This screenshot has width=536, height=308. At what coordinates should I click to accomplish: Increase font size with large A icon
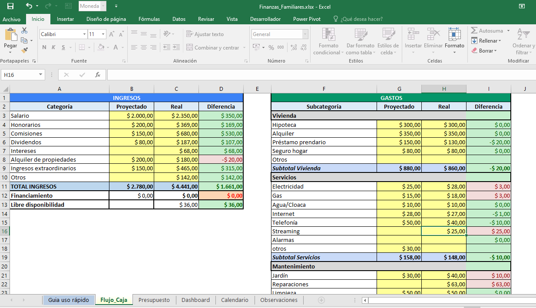pyautogui.click(x=112, y=34)
